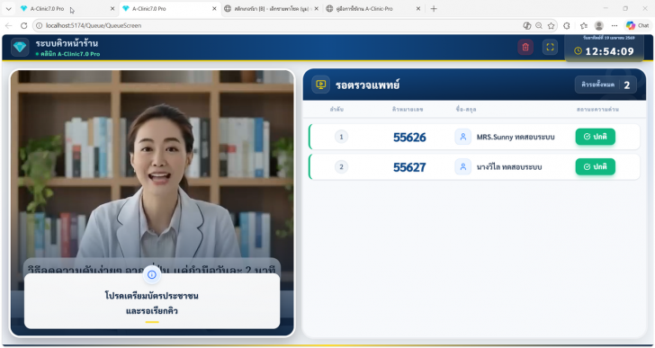Open browser Settings and more (three dots)

pyautogui.click(x=615, y=25)
